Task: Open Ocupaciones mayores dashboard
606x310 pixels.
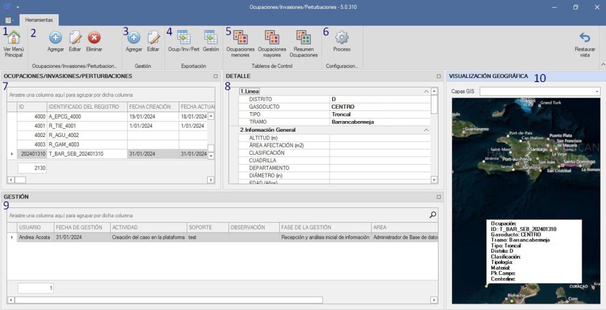Action: pyautogui.click(x=272, y=38)
